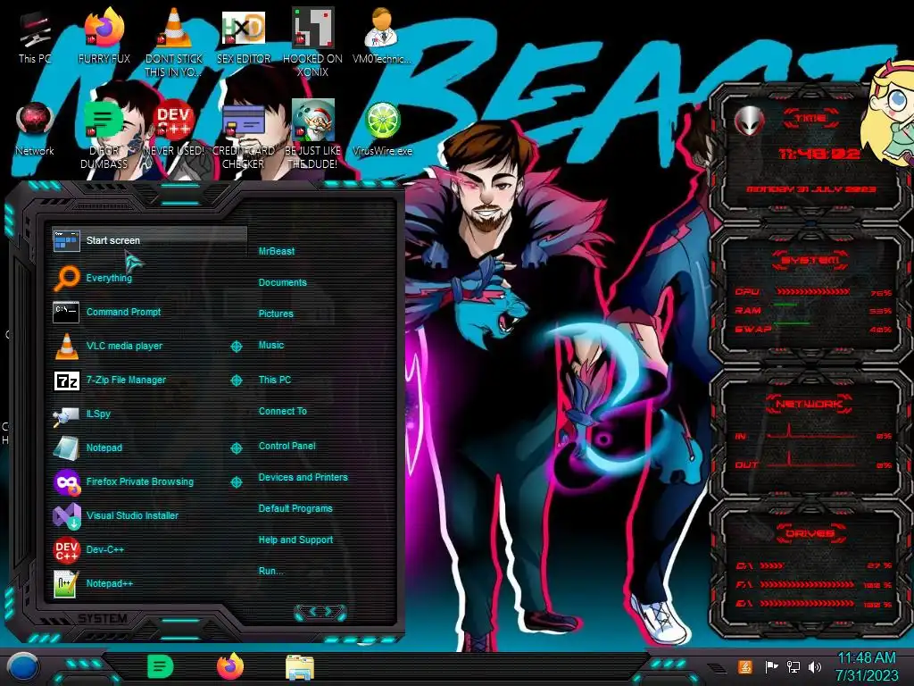Click the Start orb button
The width and height of the screenshot is (914, 686).
[x=23, y=666]
